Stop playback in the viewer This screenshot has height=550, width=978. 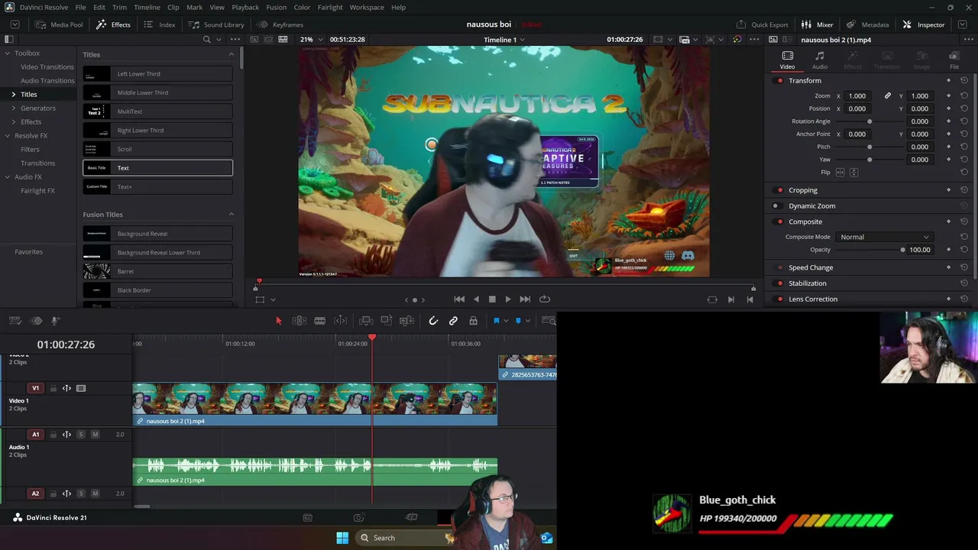pos(492,299)
